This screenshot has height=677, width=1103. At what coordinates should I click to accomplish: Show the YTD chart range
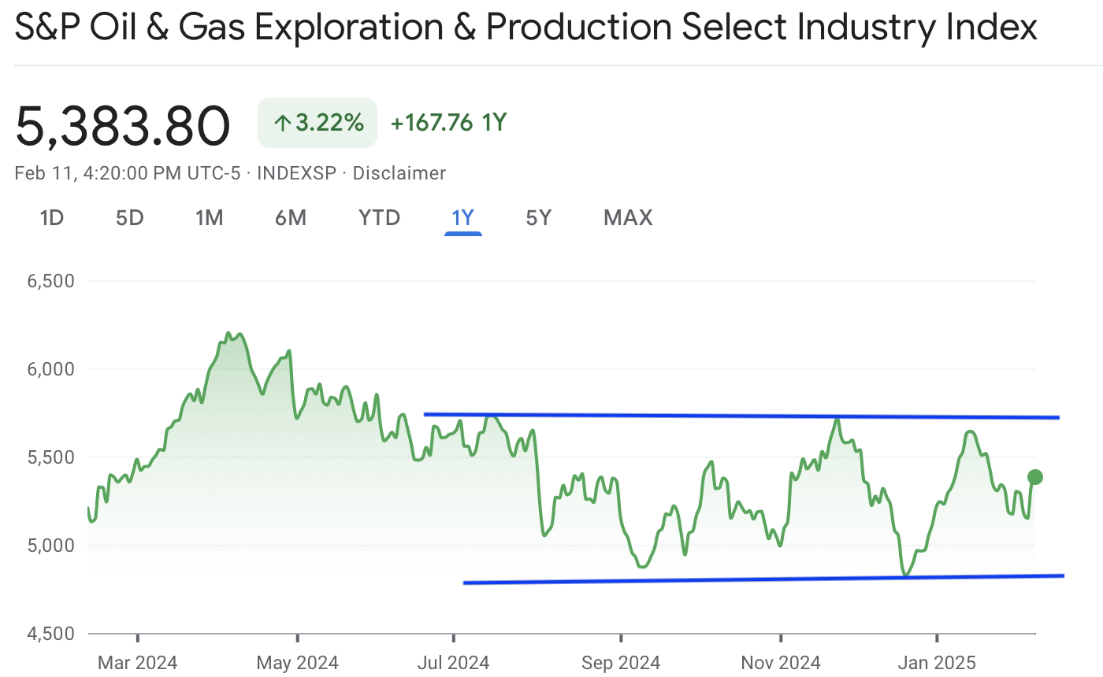pos(380,217)
